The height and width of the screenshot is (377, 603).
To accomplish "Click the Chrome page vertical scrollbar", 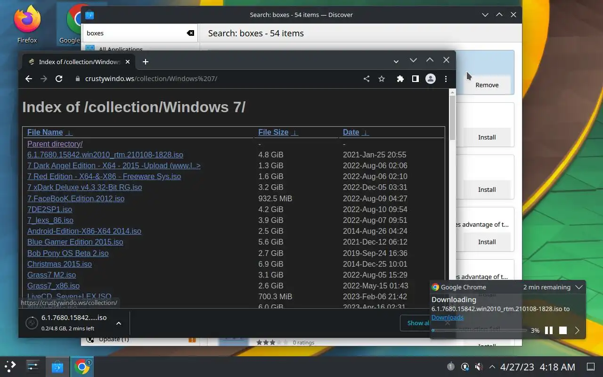I will tap(452, 118).
